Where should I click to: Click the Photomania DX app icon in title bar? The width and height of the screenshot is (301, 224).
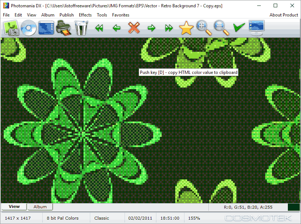point(6,5)
